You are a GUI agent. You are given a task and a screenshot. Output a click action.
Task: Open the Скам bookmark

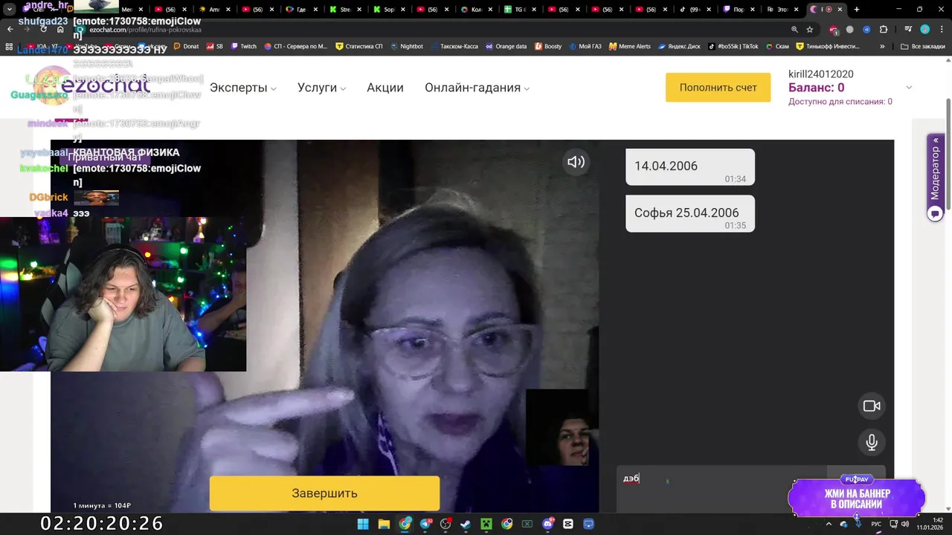coord(777,46)
